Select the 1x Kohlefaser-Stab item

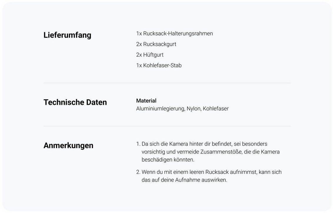[x=159, y=65]
